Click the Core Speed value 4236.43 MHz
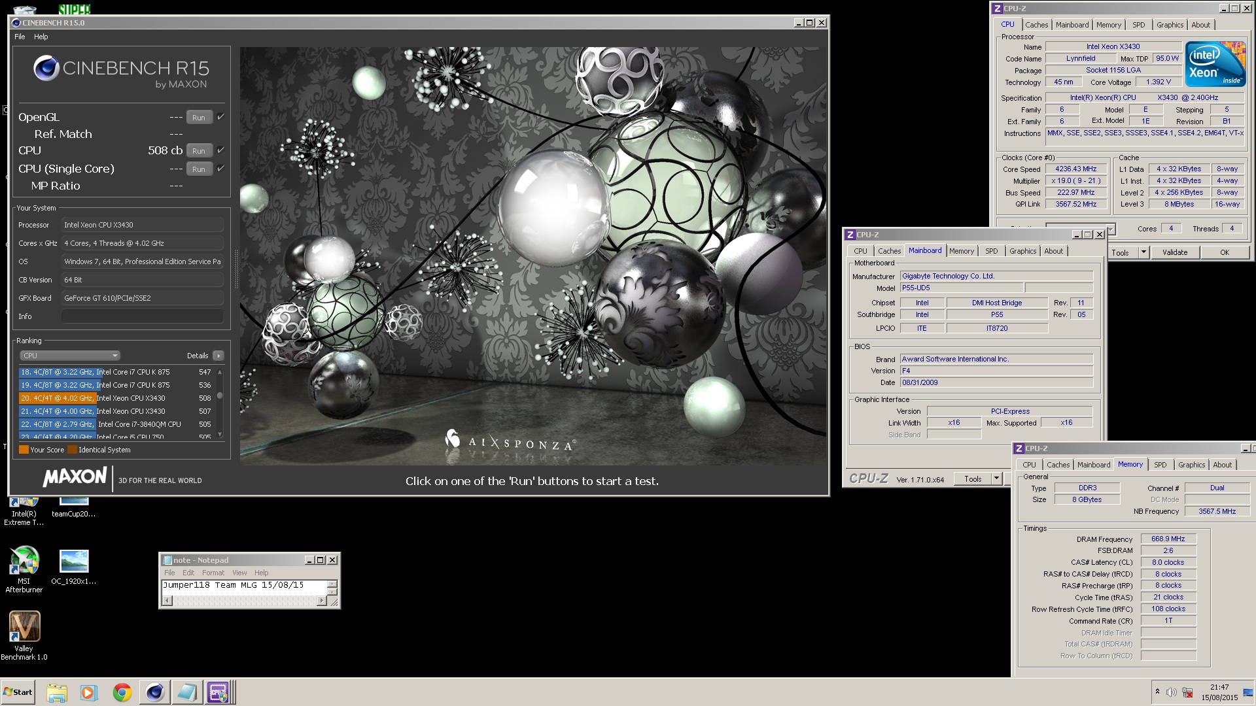1256x706 pixels. tap(1075, 169)
